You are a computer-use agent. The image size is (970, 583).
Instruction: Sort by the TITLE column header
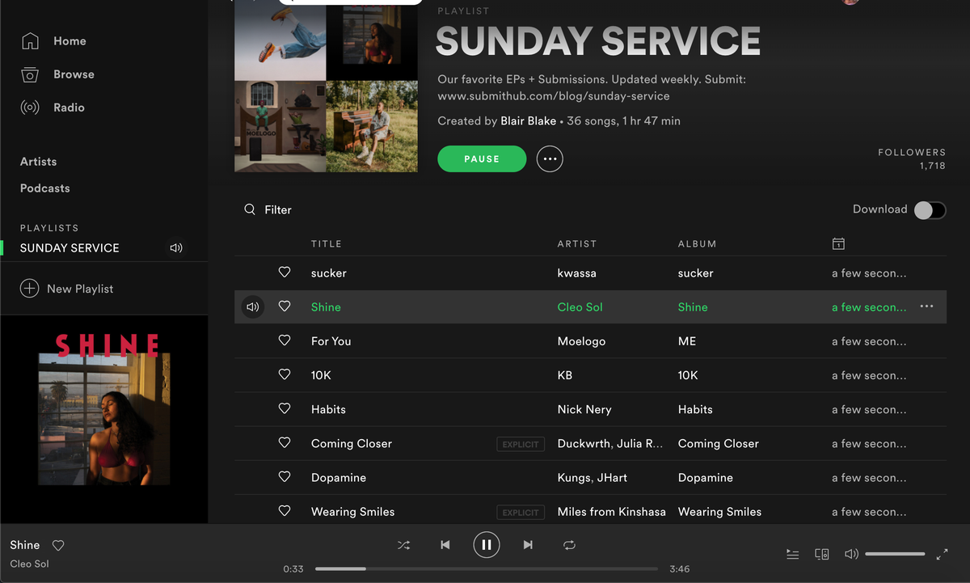327,244
